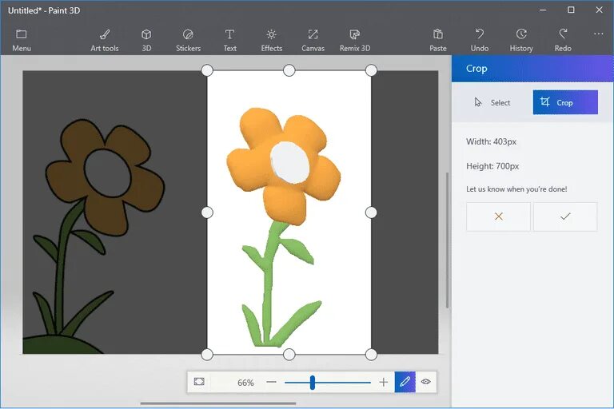Zoom in with the plus icon
Image resolution: width=614 pixels, height=409 pixels.
pyautogui.click(x=384, y=382)
